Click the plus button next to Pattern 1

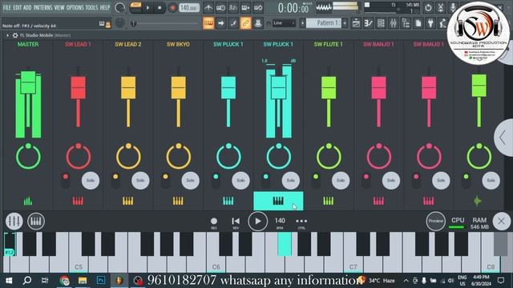[345, 23]
